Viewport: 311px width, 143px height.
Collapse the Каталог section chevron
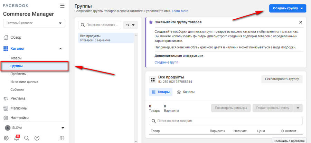point(61,49)
